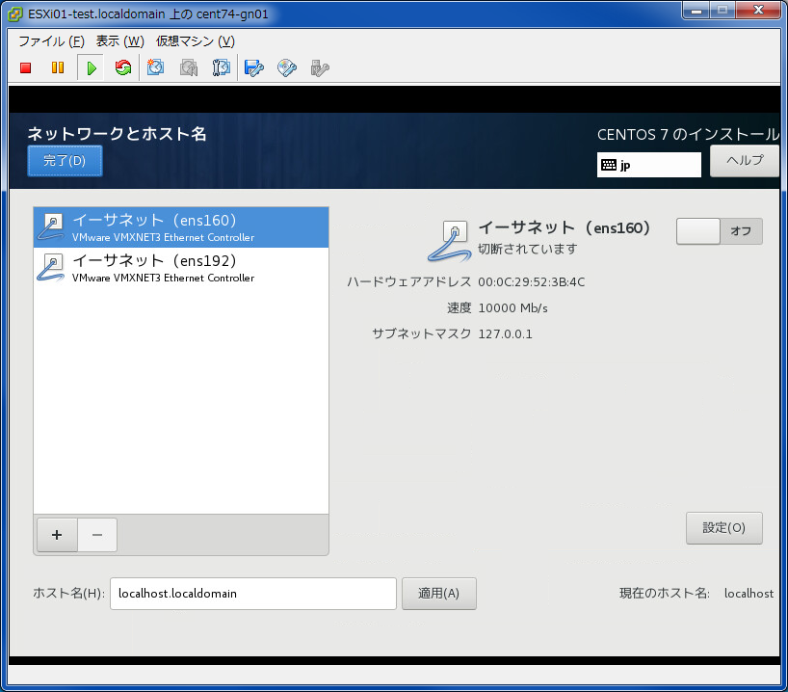Click the 完了(D) done button
This screenshot has width=788, height=692.
(x=65, y=161)
